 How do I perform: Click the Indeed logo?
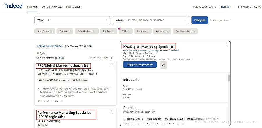(13, 6)
